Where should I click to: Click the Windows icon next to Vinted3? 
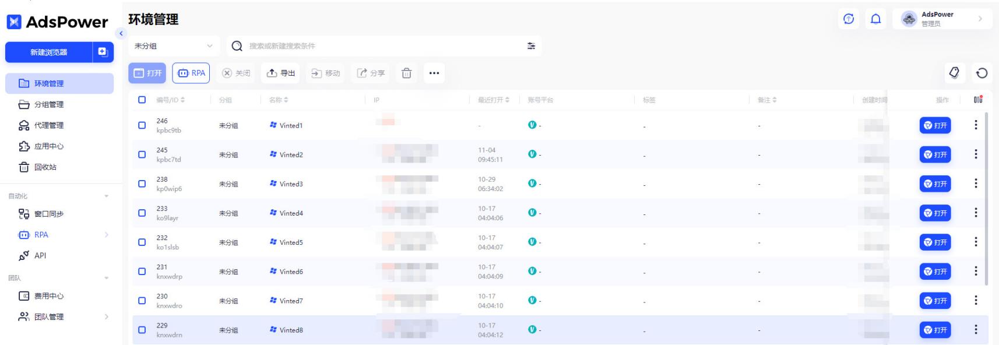point(273,184)
